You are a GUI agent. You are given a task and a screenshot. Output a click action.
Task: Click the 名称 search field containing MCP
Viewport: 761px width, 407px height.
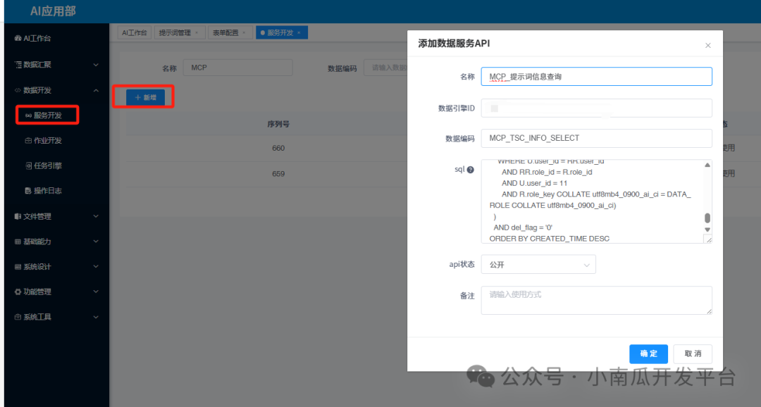[x=238, y=68]
